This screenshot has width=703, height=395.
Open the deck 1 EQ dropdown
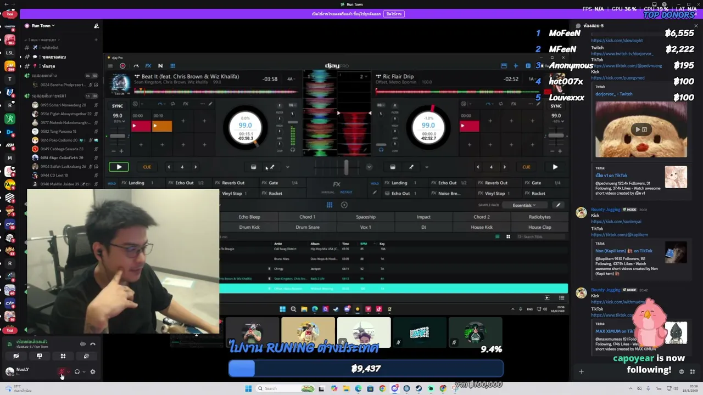click(x=293, y=104)
